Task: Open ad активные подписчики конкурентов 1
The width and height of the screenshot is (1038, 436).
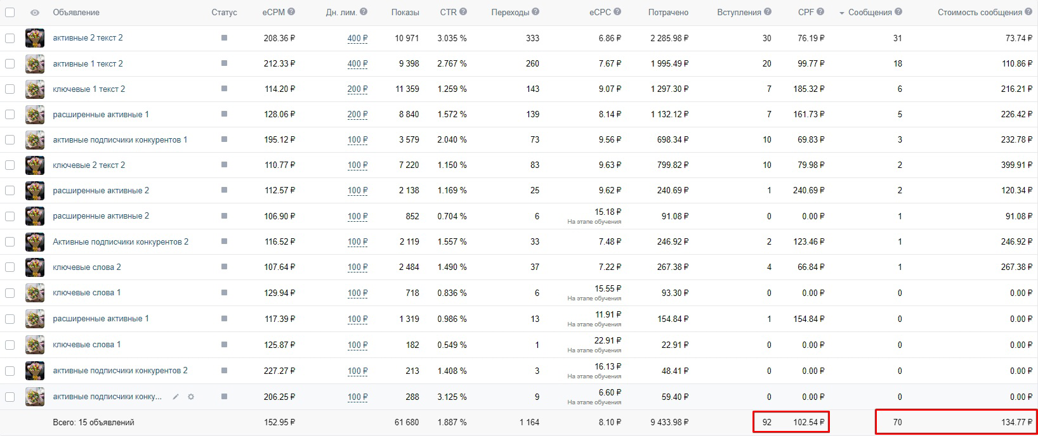Action: pos(120,139)
